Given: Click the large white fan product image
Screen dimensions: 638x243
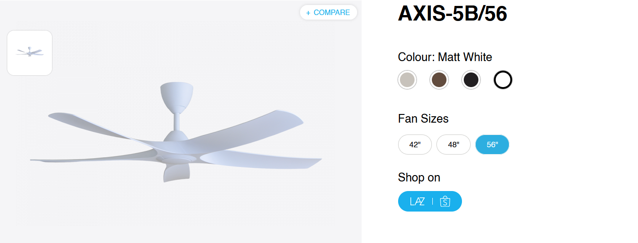Looking at the screenshot, I should (182, 141).
